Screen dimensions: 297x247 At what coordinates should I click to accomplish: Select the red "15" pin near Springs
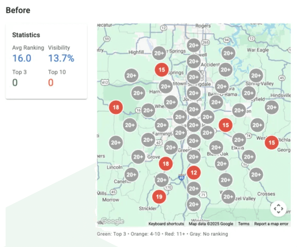coord(162,70)
